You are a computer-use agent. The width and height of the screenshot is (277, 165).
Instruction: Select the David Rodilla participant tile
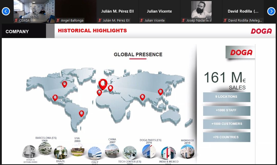coord(243,12)
